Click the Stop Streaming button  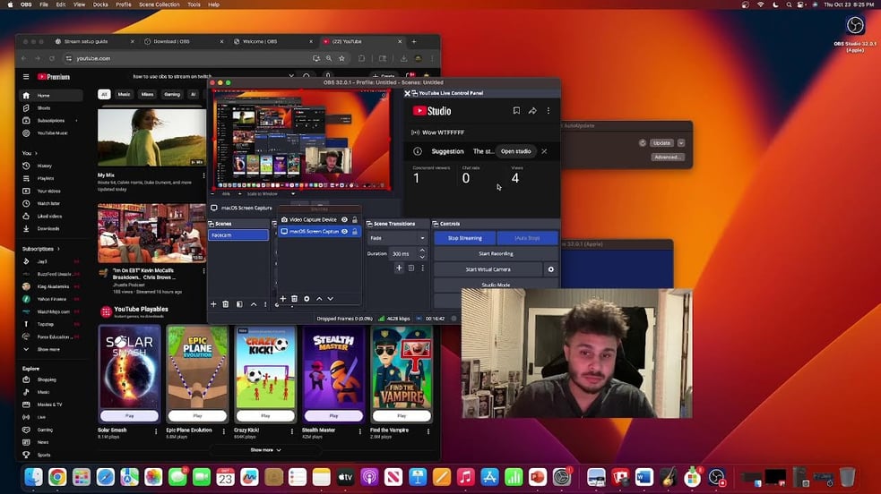pos(464,238)
